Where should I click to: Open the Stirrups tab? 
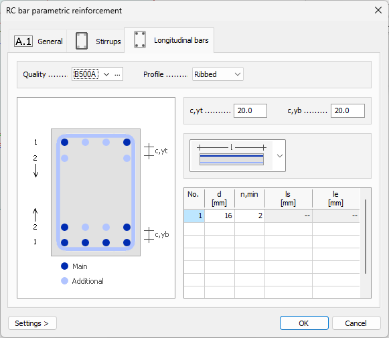96,41
